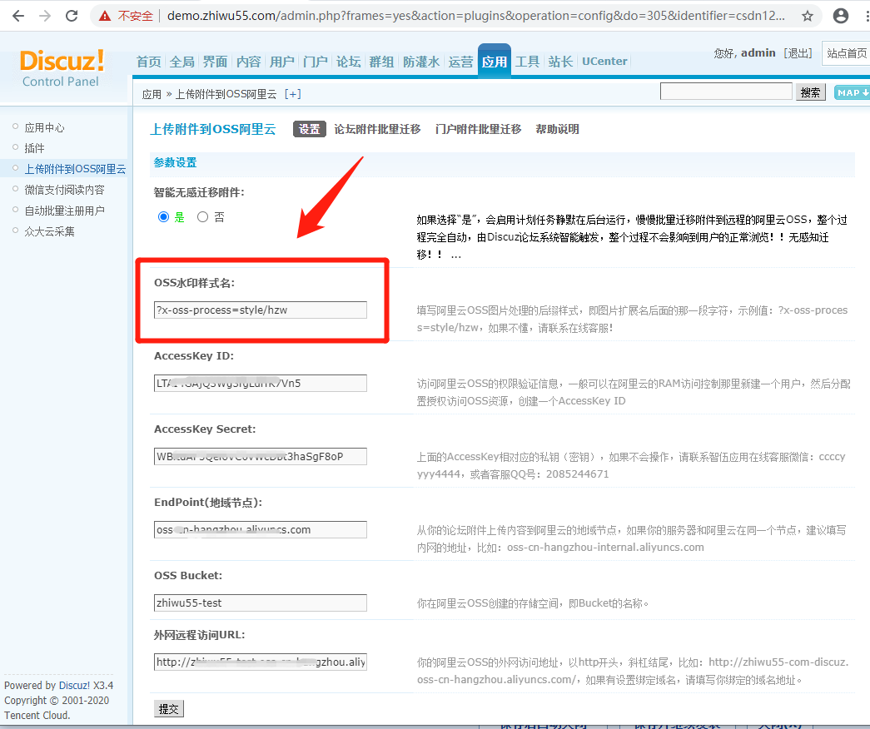Open the browser profile account icon
Screen dimensions: 870x729
pos(841,16)
